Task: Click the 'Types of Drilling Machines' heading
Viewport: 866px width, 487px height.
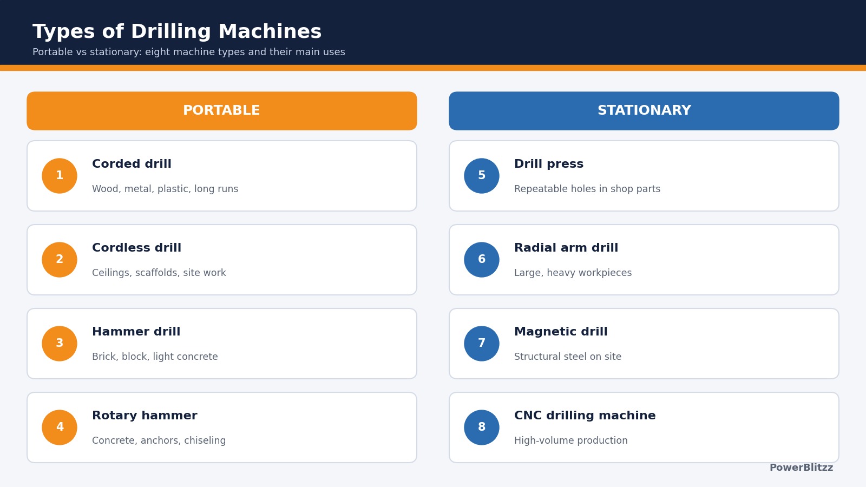Action: click(177, 32)
